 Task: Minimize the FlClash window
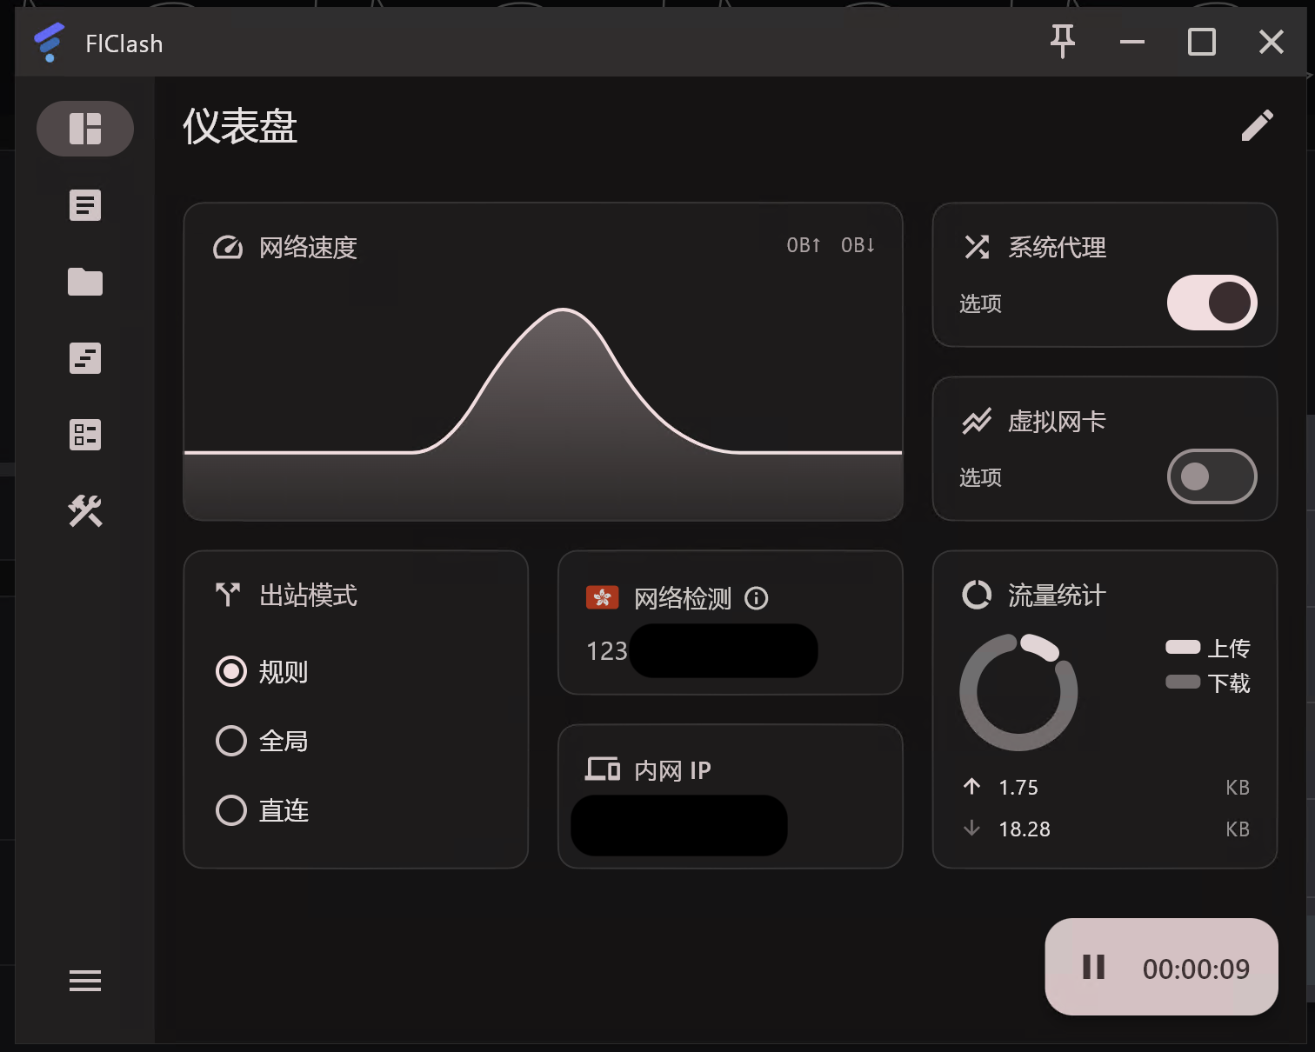tap(1132, 42)
